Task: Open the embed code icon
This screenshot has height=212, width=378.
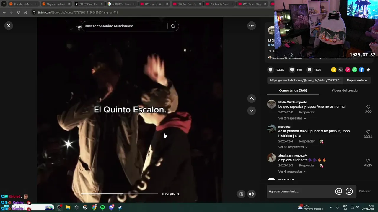Action: click(x=341, y=70)
